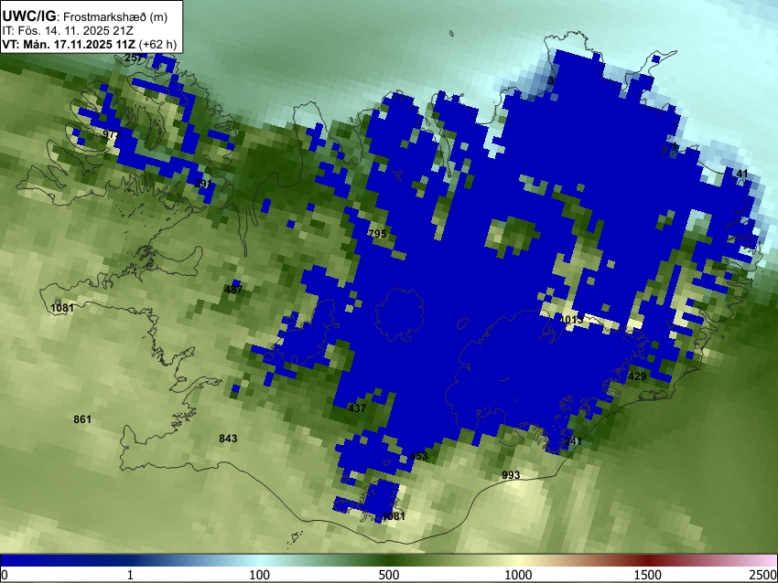This screenshot has width=778, height=583.
Task: Click the map value 3 in the northeast
Action: (x=551, y=80)
